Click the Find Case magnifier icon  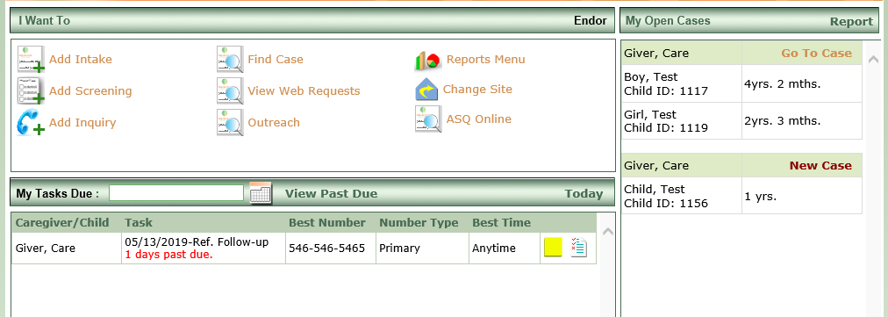point(230,60)
